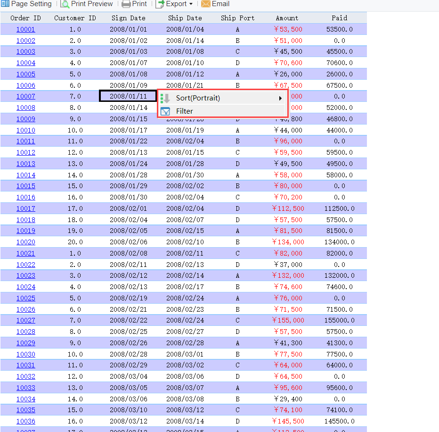Select amount ￥53,500 cell
Screen dimensions: 439x432
(x=287, y=29)
